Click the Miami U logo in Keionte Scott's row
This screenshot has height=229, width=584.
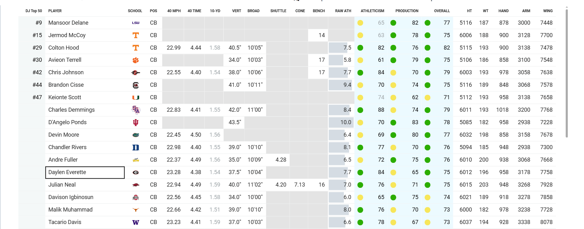(135, 98)
